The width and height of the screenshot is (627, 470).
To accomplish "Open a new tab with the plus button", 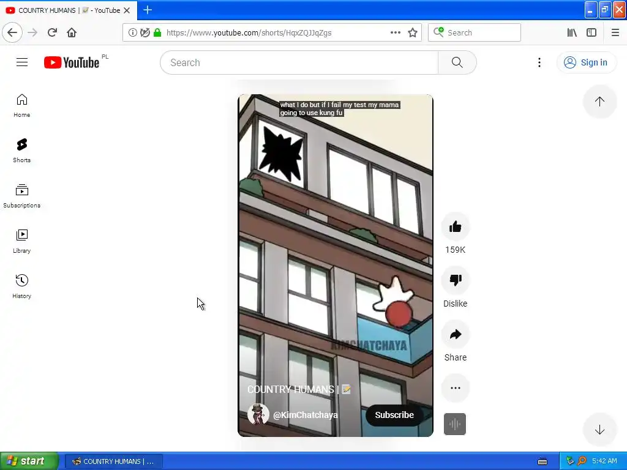I will click(148, 10).
